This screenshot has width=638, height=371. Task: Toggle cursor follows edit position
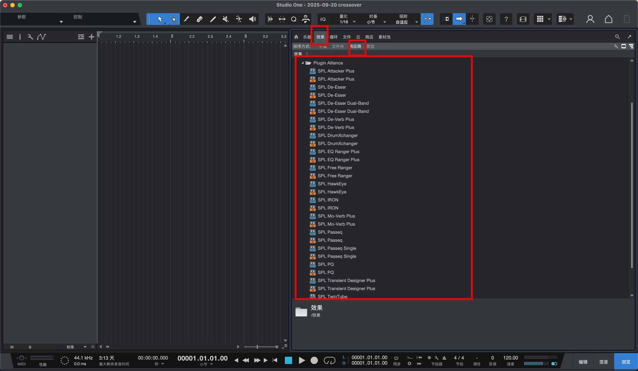pyautogui.click(x=472, y=19)
